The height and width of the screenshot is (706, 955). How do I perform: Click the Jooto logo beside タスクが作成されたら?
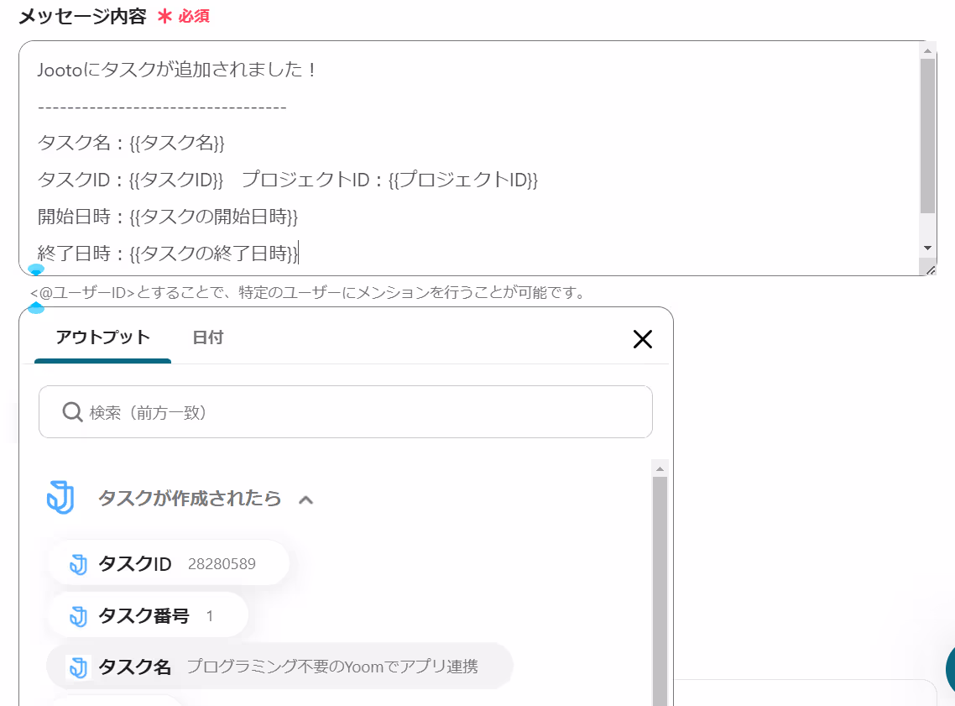click(61, 498)
